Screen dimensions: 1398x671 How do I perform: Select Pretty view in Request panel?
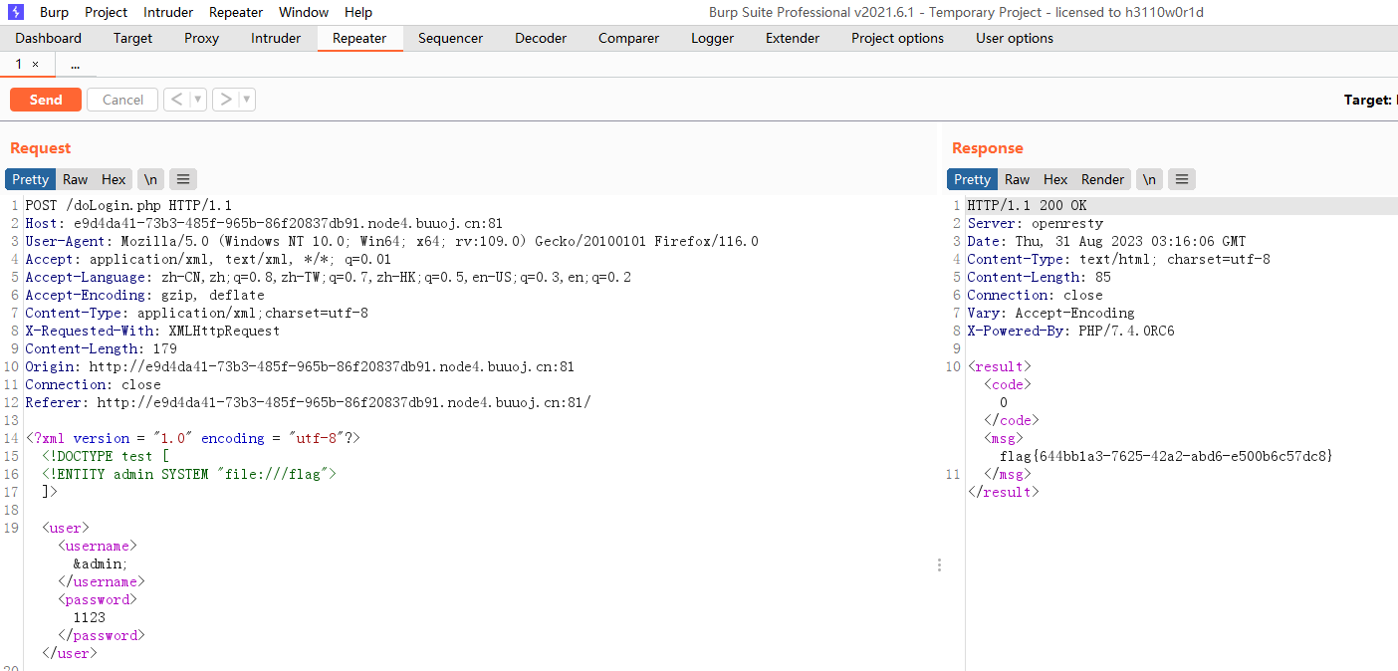pos(30,179)
